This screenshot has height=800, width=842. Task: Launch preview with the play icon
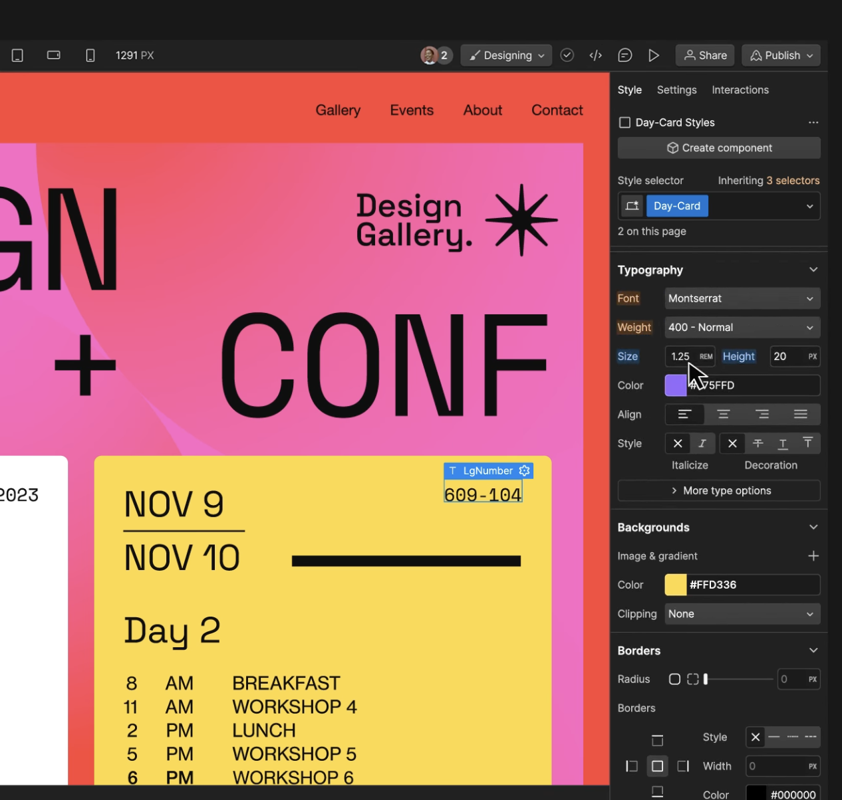click(654, 55)
